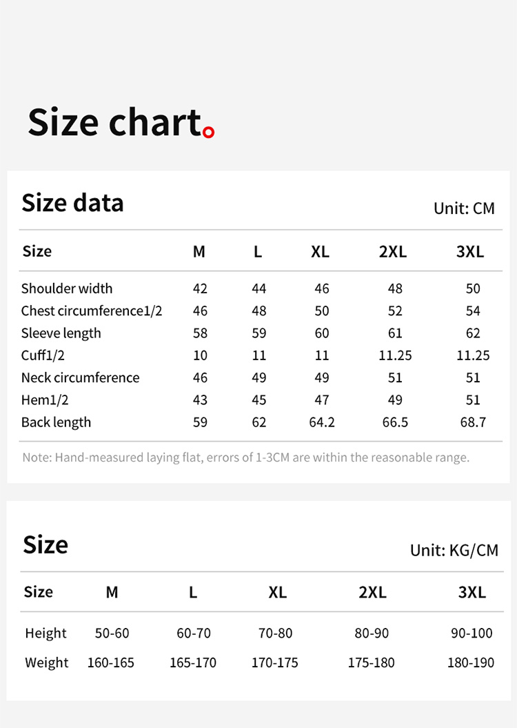Select the Back length row label

(56, 422)
